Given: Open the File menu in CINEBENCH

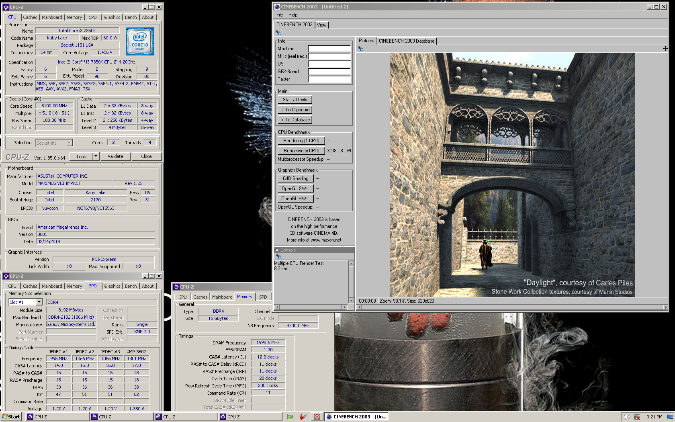Looking at the screenshot, I should [280, 15].
